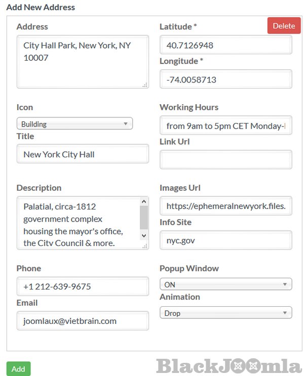Click the Address text area
The height and width of the screenshot is (376, 304).
83,62
